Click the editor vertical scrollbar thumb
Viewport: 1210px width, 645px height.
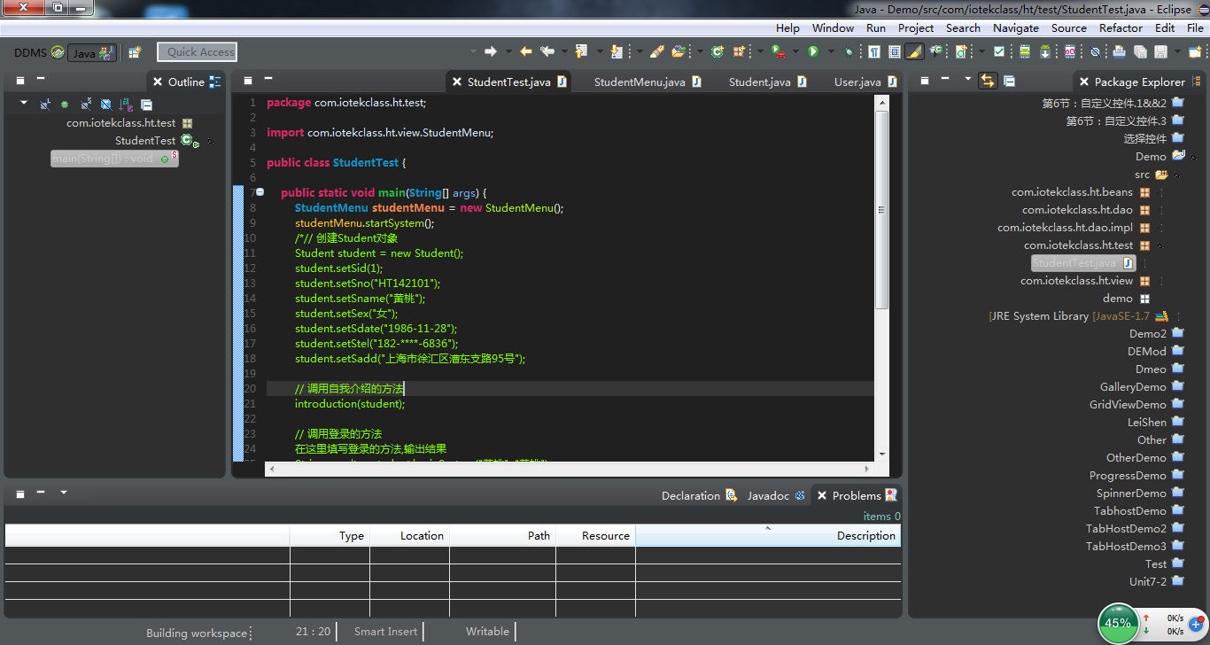pos(881,209)
